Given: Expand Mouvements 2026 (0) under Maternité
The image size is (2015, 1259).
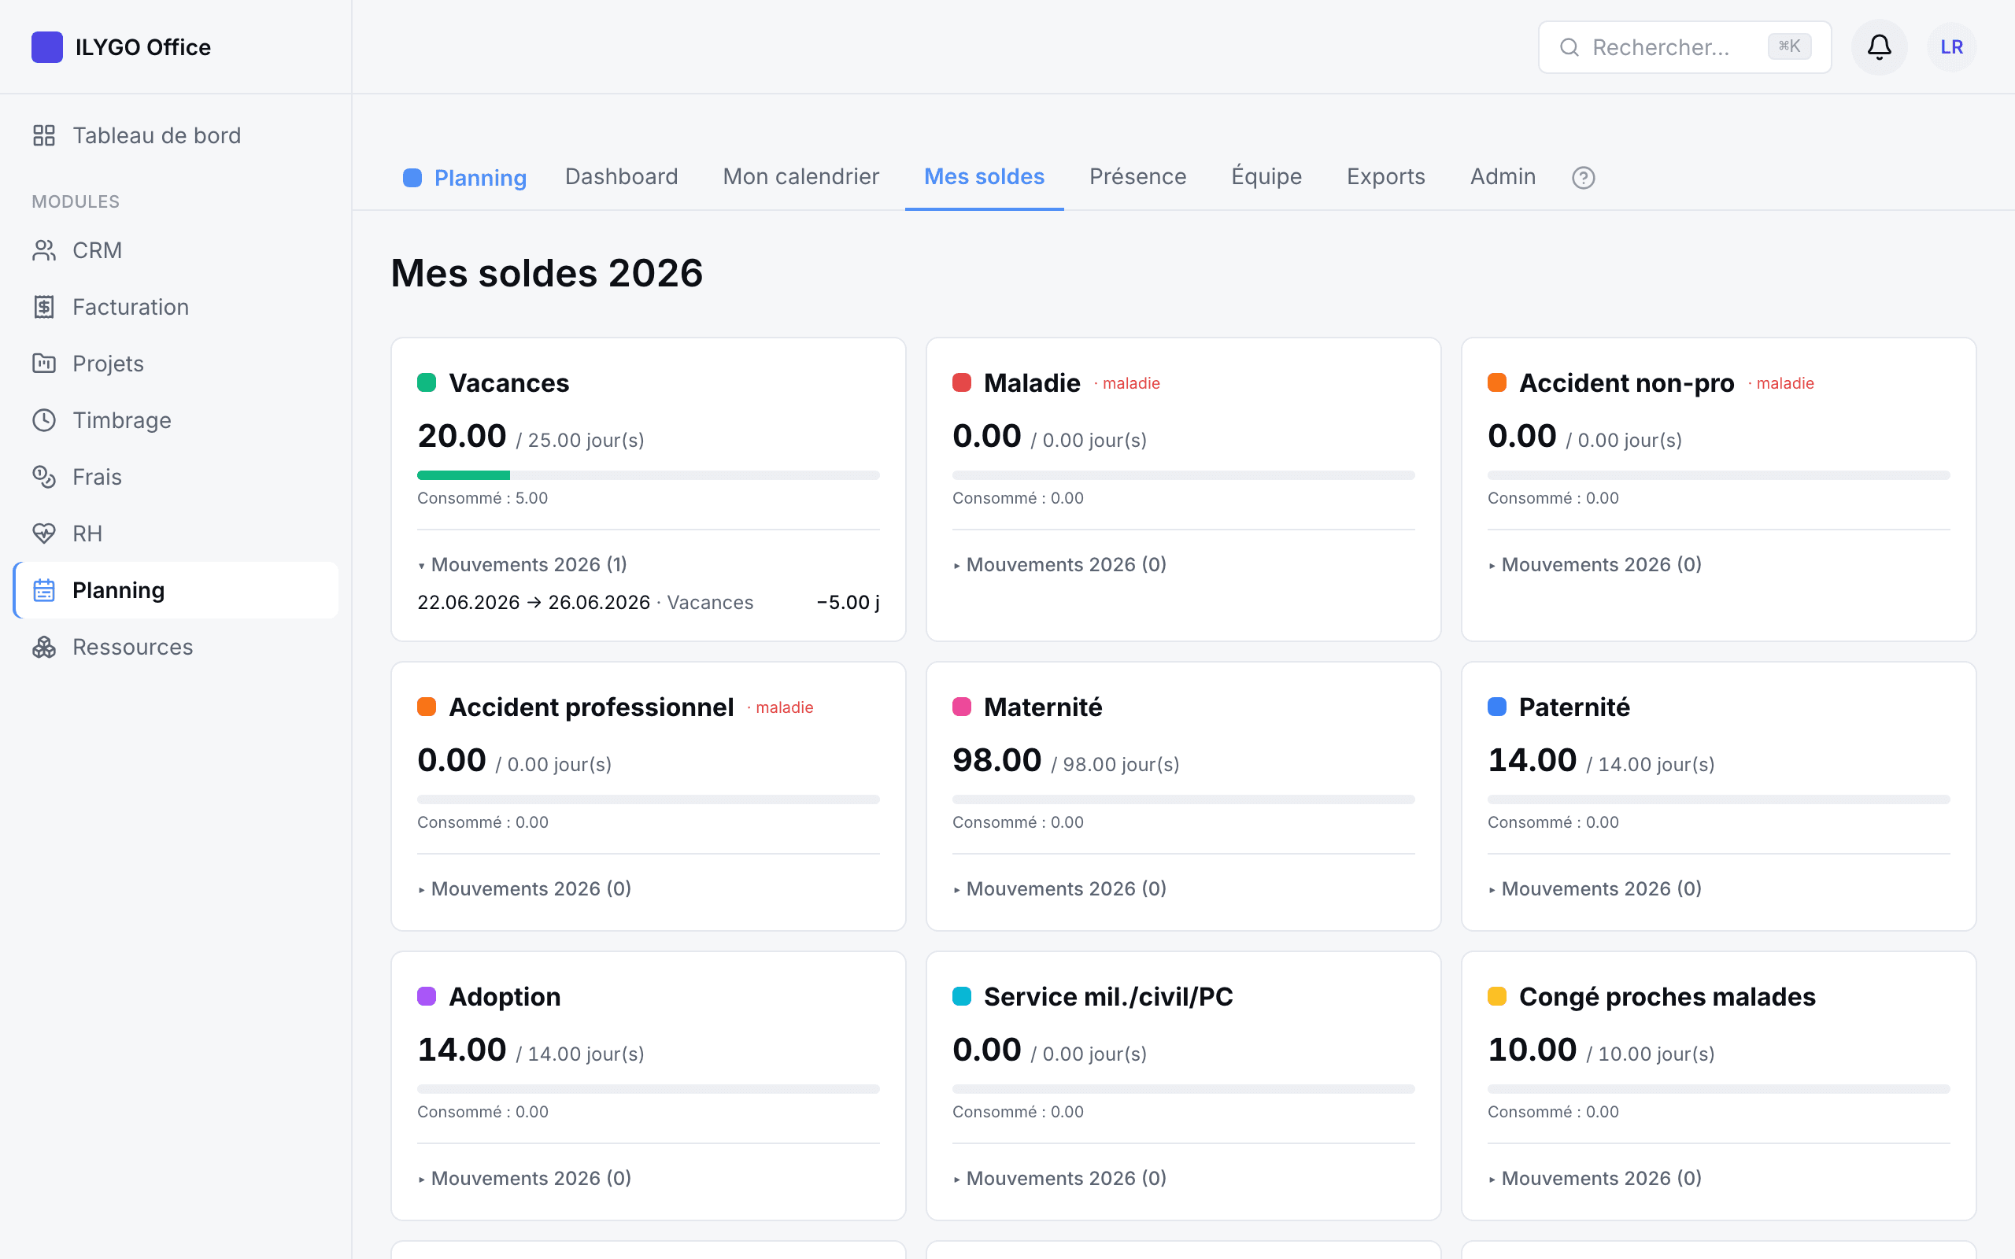Looking at the screenshot, I should pyautogui.click(x=1059, y=888).
